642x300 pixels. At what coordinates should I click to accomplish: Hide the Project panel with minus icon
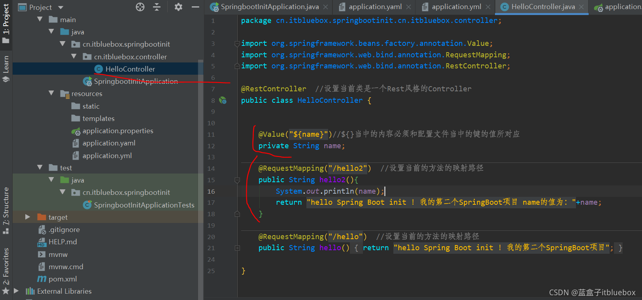click(x=195, y=7)
